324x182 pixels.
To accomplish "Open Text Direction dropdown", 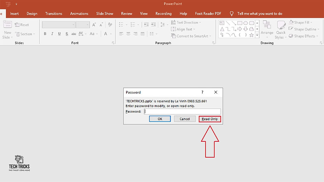I will pyautogui.click(x=186, y=22).
